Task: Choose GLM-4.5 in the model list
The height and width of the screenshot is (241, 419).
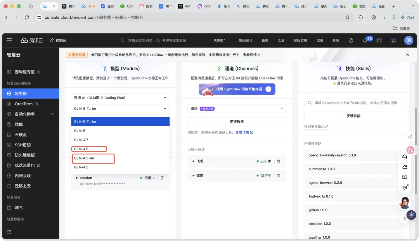Action: coord(120,167)
